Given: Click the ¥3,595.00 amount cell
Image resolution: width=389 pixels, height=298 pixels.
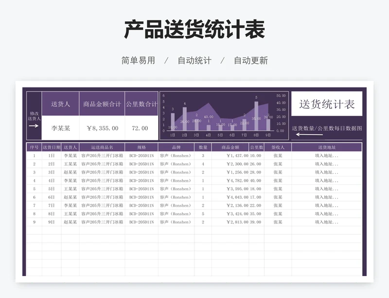Looking at the screenshot, I should 230,189.
